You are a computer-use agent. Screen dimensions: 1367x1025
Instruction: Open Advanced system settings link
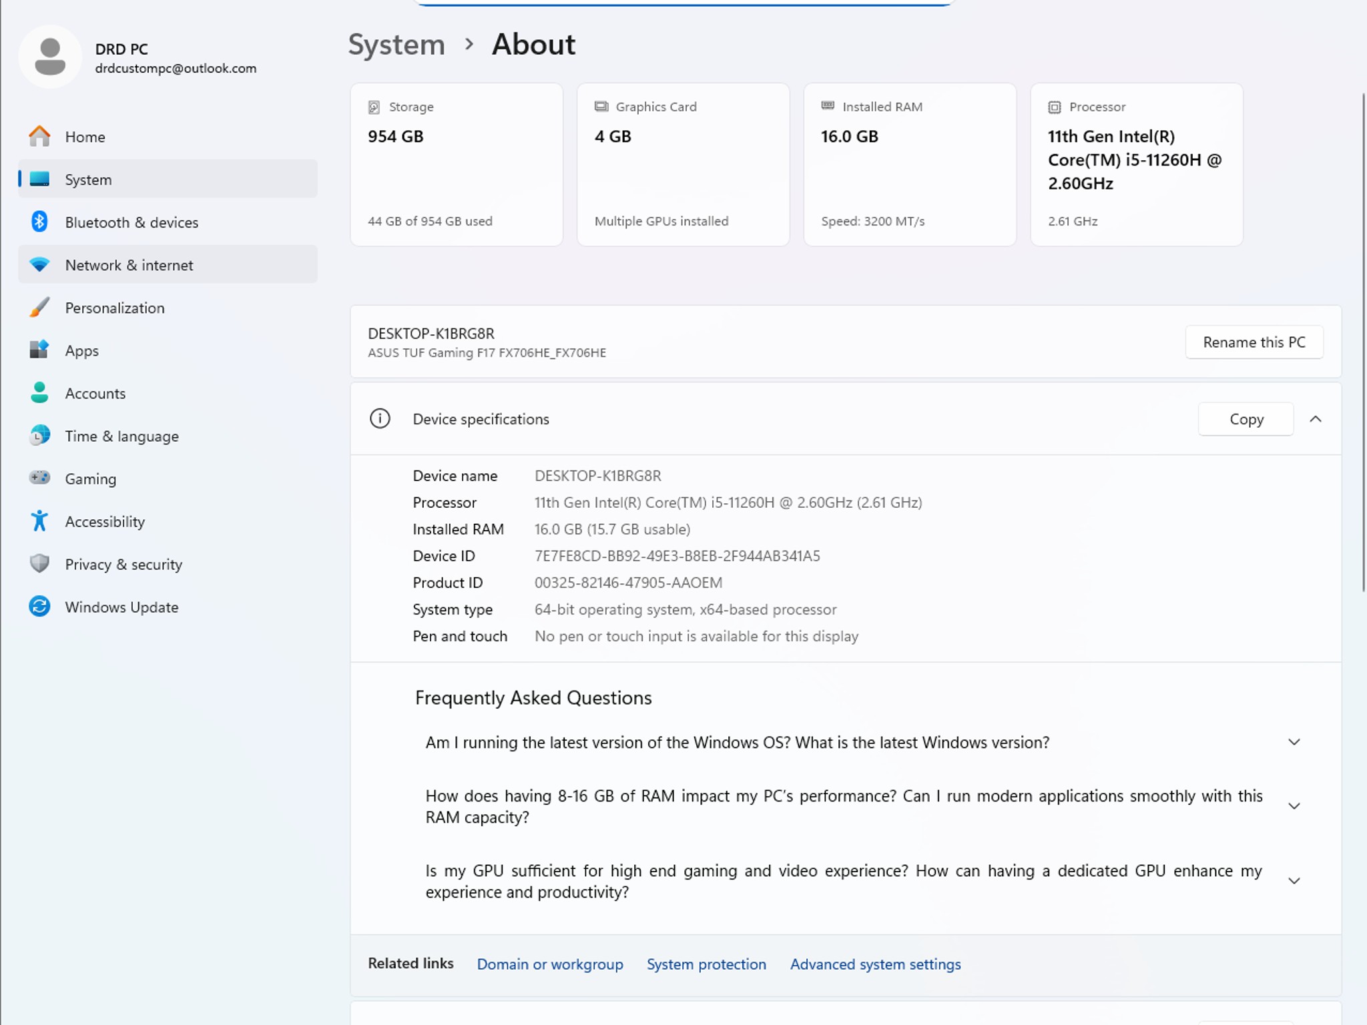click(x=875, y=964)
